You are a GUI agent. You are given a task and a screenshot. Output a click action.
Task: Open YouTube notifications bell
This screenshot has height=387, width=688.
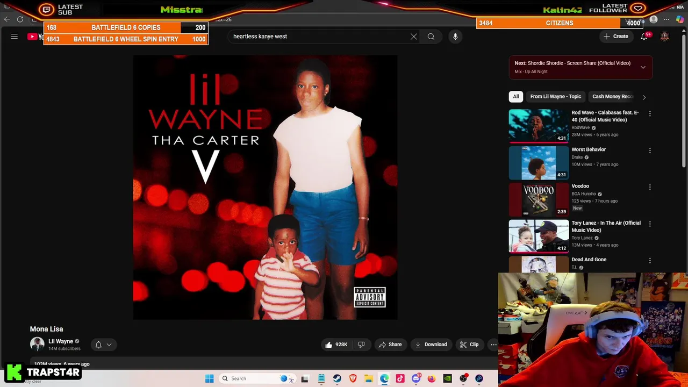644,37
